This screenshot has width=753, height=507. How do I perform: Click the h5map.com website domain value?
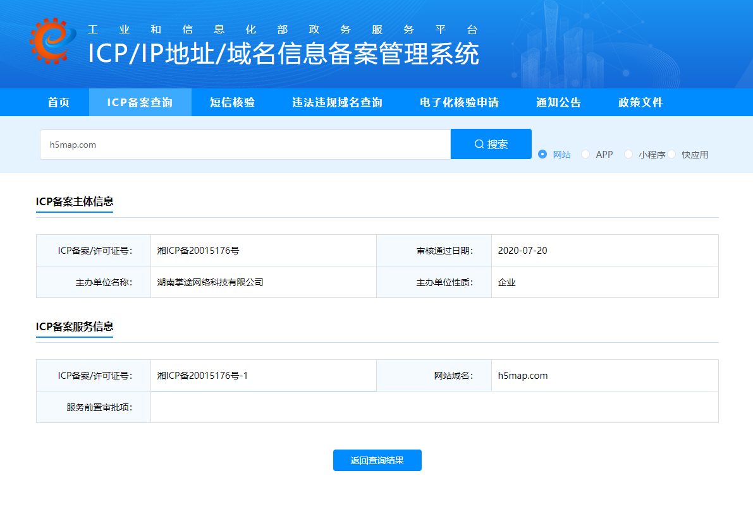522,376
